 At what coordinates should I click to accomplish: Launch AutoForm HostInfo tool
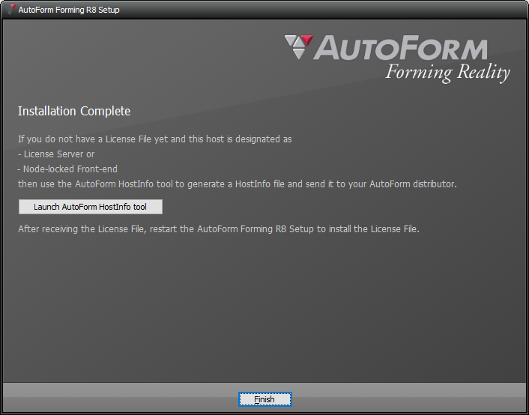coord(91,207)
